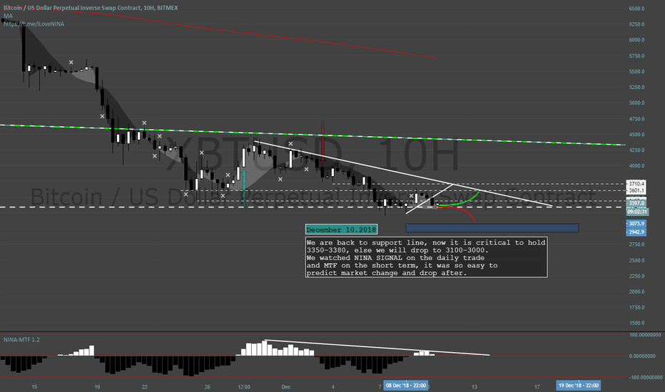
Task: Click the 17 date on time axis
Action: 537,386
